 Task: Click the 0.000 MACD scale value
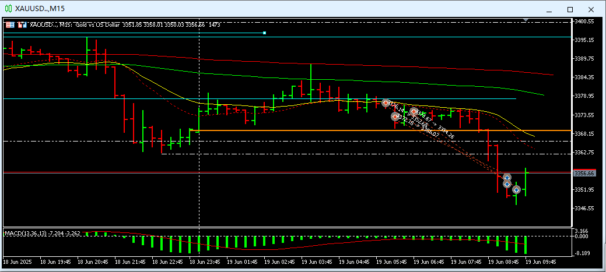tap(582, 236)
